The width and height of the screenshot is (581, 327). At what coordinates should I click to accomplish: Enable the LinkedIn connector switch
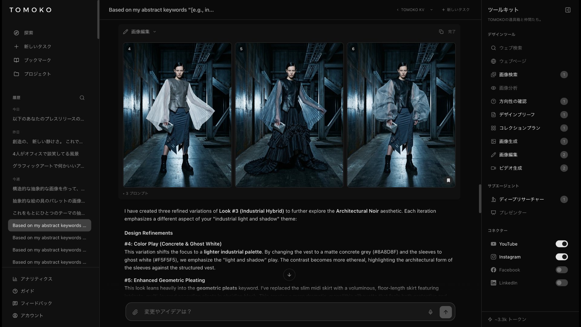pyautogui.click(x=561, y=283)
